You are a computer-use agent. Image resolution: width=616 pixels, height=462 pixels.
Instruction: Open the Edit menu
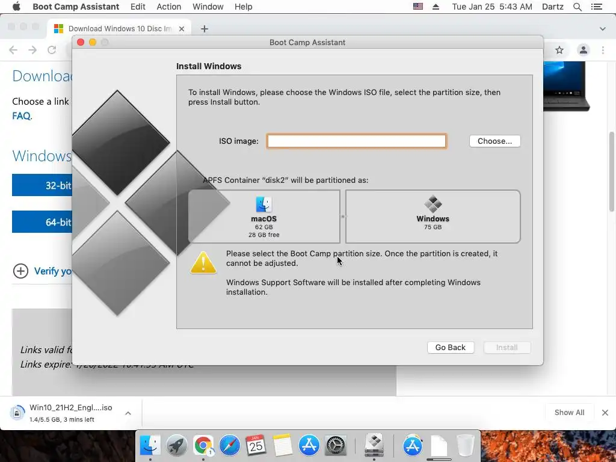tap(138, 7)
